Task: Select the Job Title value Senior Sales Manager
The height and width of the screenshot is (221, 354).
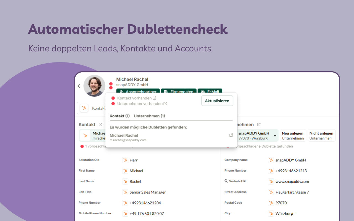Action: click(148, 192)
